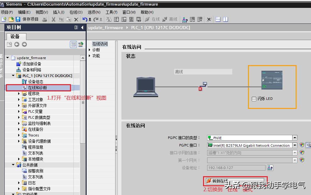Screen dimensions: 311x195
Task: Open 编辑(E) menu
Action: pos(24,12)
